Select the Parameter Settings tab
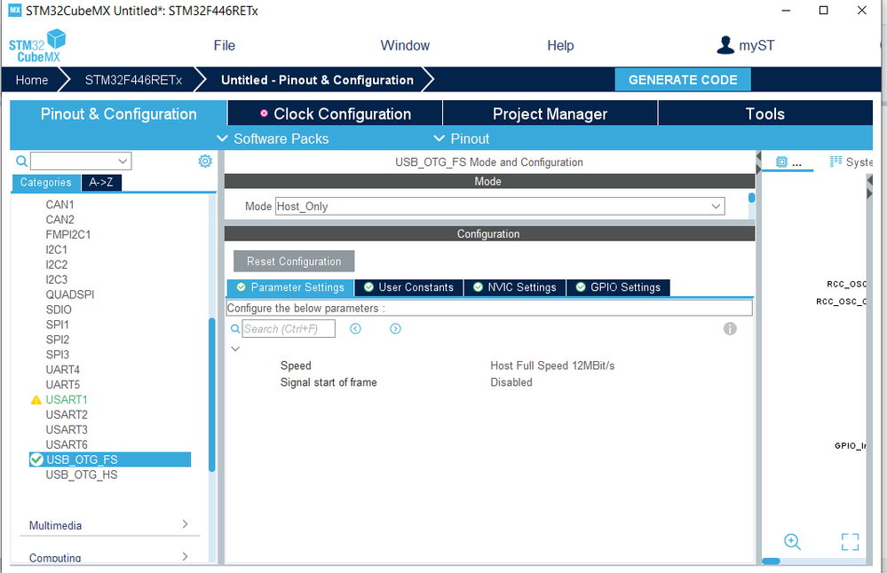The height and width of the screenshot is (573, 887). pos(290,287)
